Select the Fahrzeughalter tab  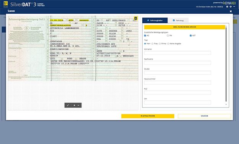click(x=155, y=20)
